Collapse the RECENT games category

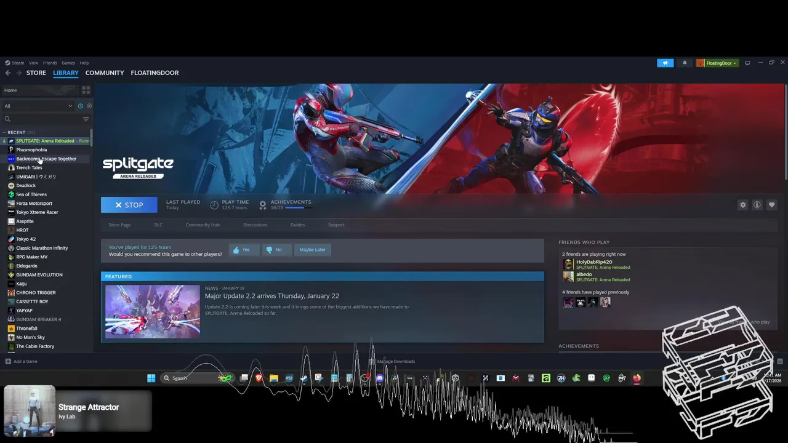[x=4, y=132]
